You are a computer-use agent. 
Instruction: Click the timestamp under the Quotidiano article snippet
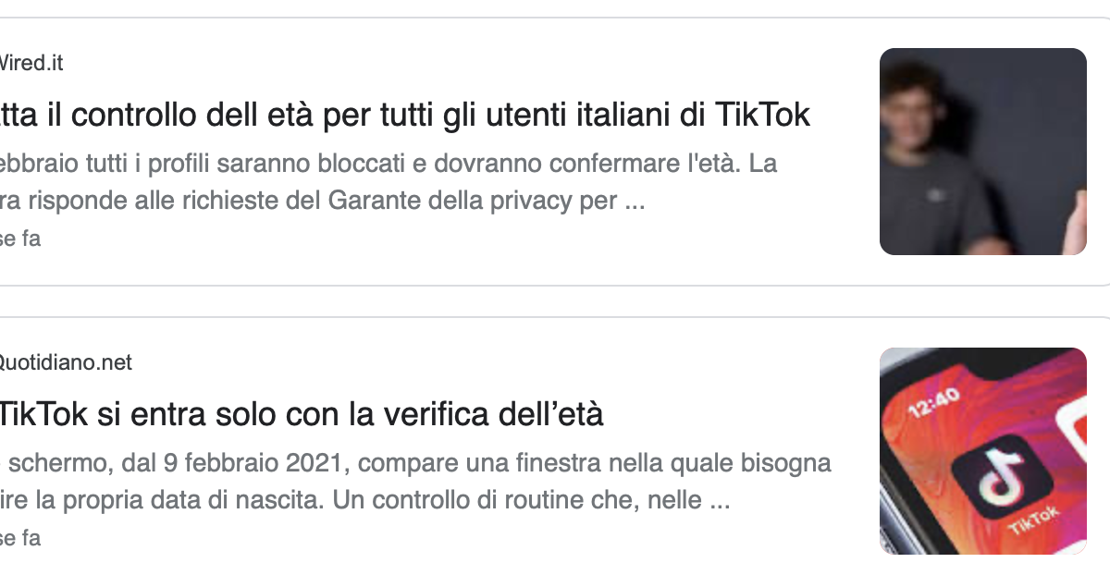(20, 538)
